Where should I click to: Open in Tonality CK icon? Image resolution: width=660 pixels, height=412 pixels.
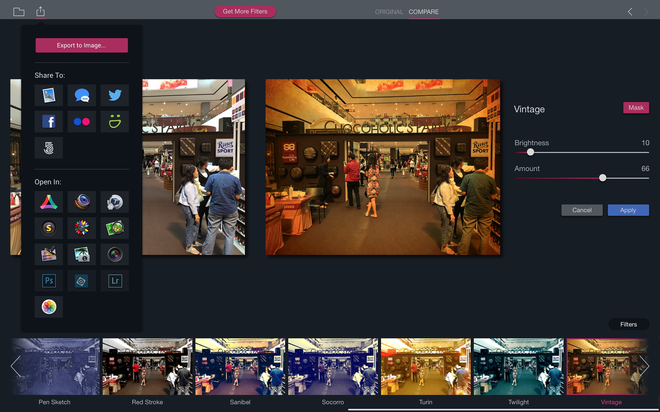(x=115, y=202)
